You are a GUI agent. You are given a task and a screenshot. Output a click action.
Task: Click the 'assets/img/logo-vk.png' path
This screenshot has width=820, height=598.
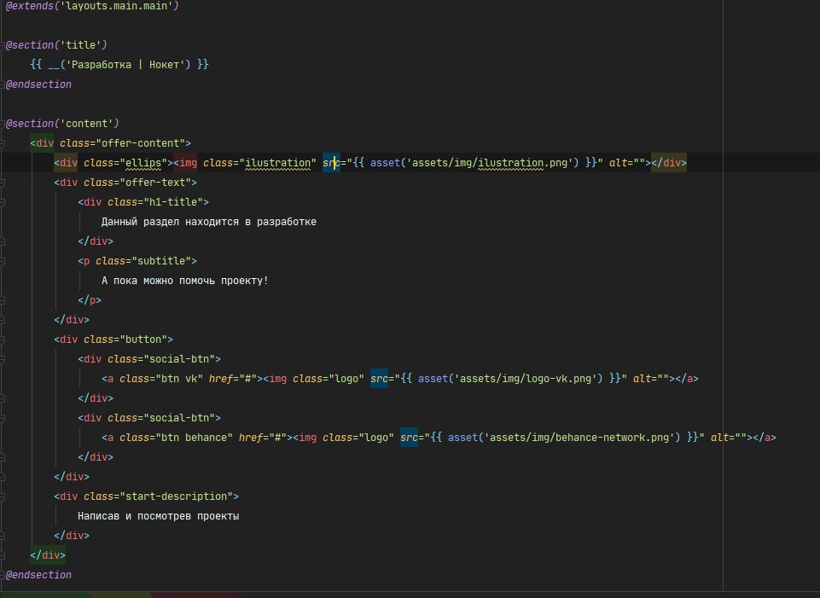tap(526, 379)
